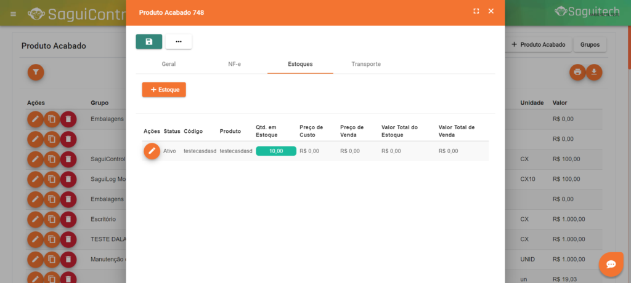Click the print icon button
Screen dimensions: 631x283
point(577,72)
